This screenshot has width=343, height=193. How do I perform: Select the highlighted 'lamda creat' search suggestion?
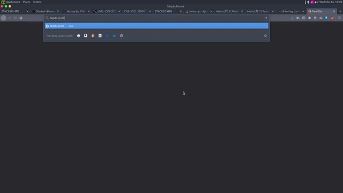tap(156, 26)
